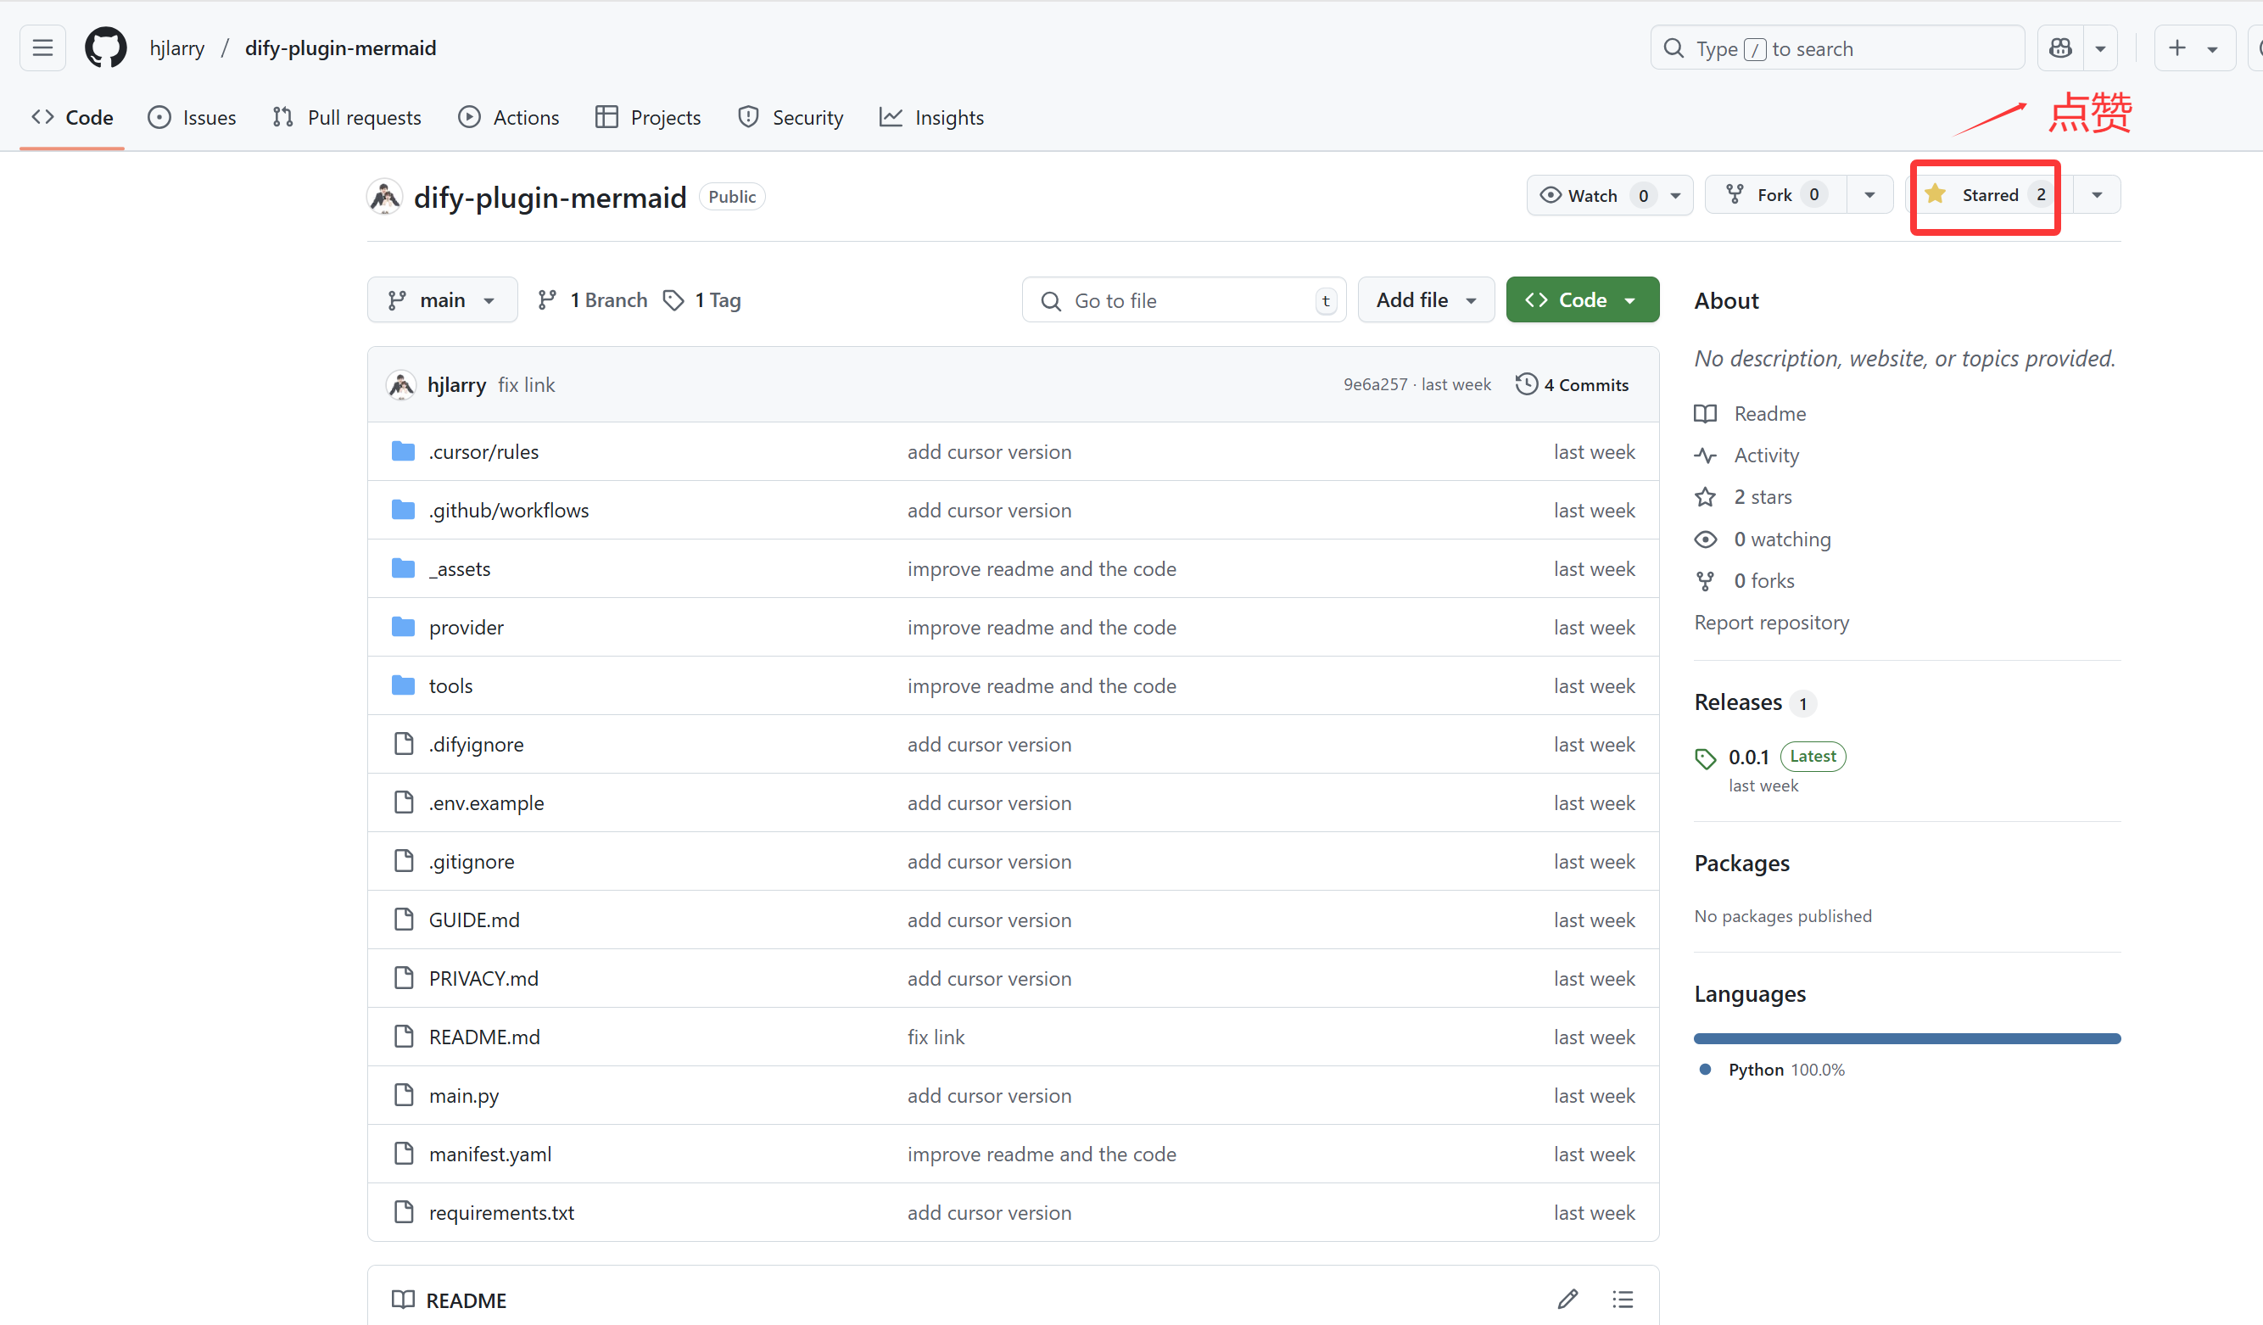Click the release tag icon beside 0.0.1
The image size is (2263, 1325).
1704,758
